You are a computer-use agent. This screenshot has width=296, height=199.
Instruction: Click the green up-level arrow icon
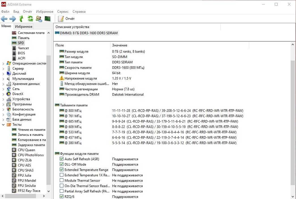click(22, 19)
